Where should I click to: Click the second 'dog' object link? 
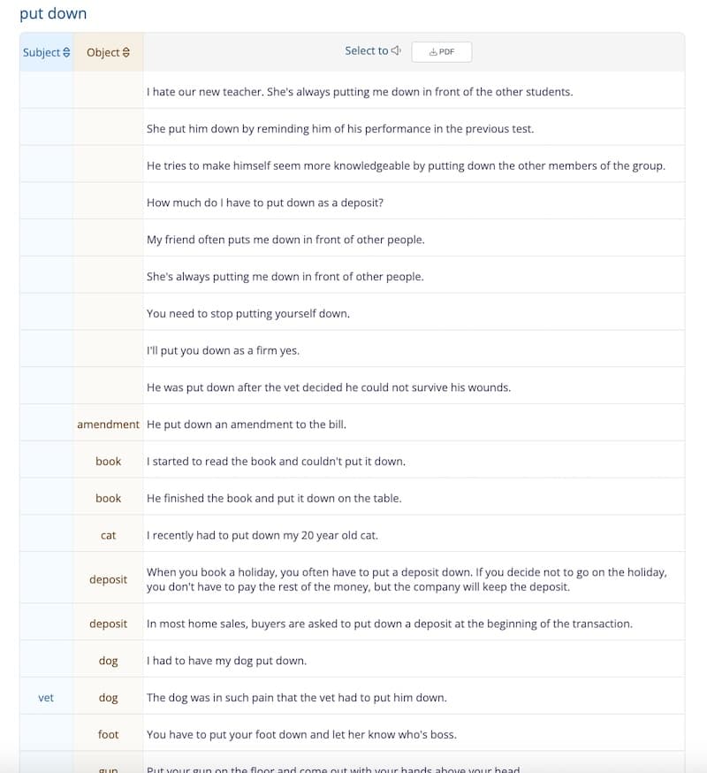(x=108, y=697)
